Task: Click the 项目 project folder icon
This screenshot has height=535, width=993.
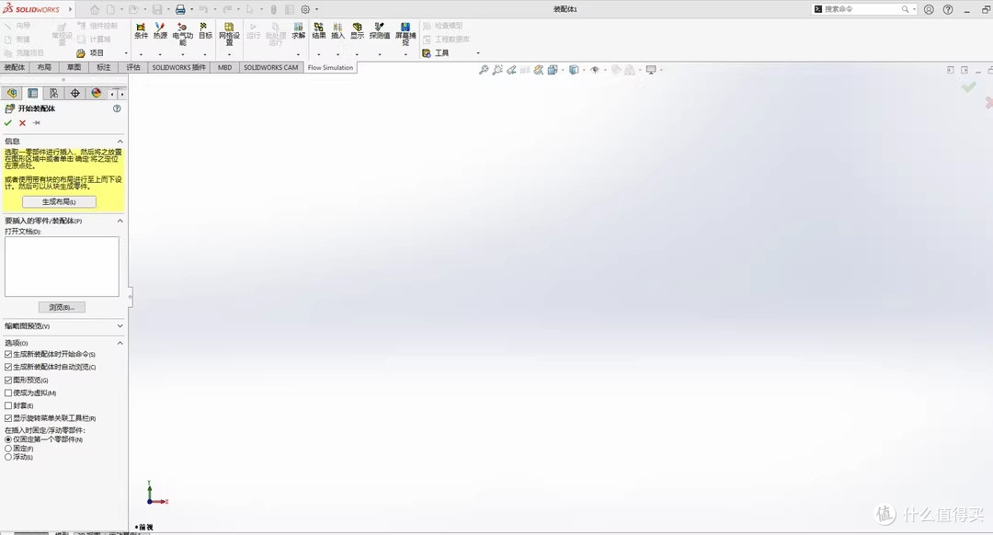Action: click(81, 53)
